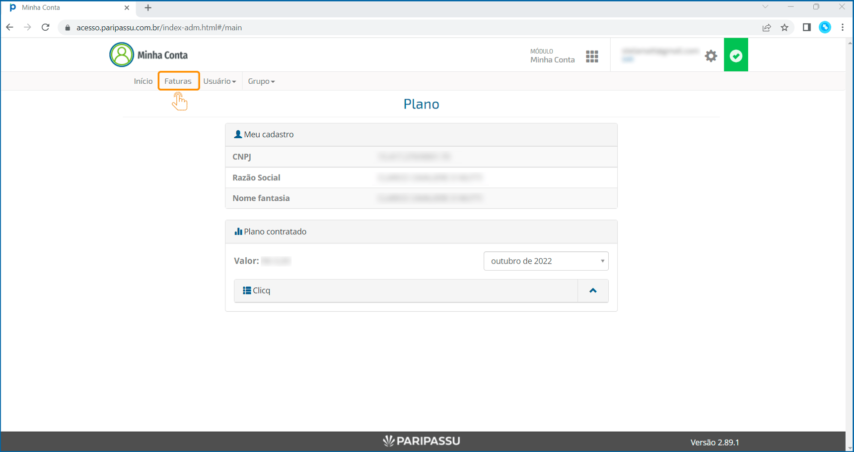854x452 pixels.
Task: Navigate to the Início menu item
Action: coord(143,81)
